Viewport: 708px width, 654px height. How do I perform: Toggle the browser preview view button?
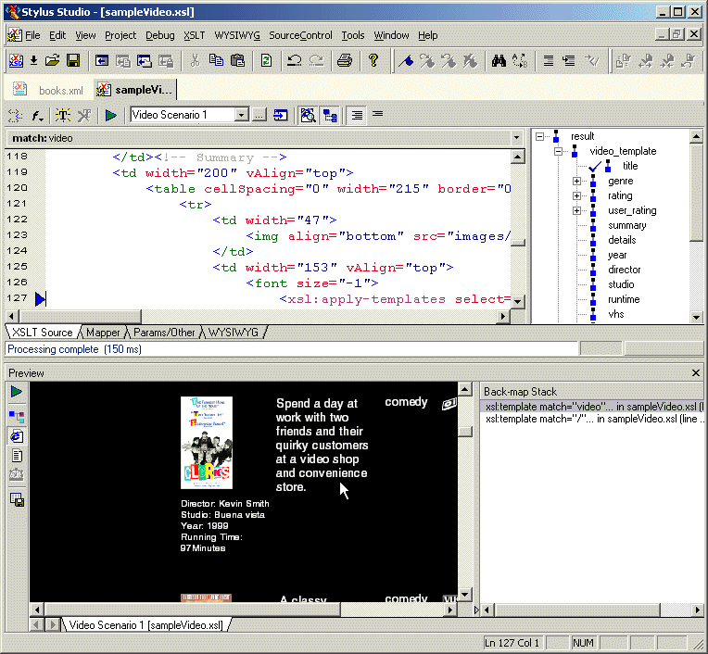[17, 435]
